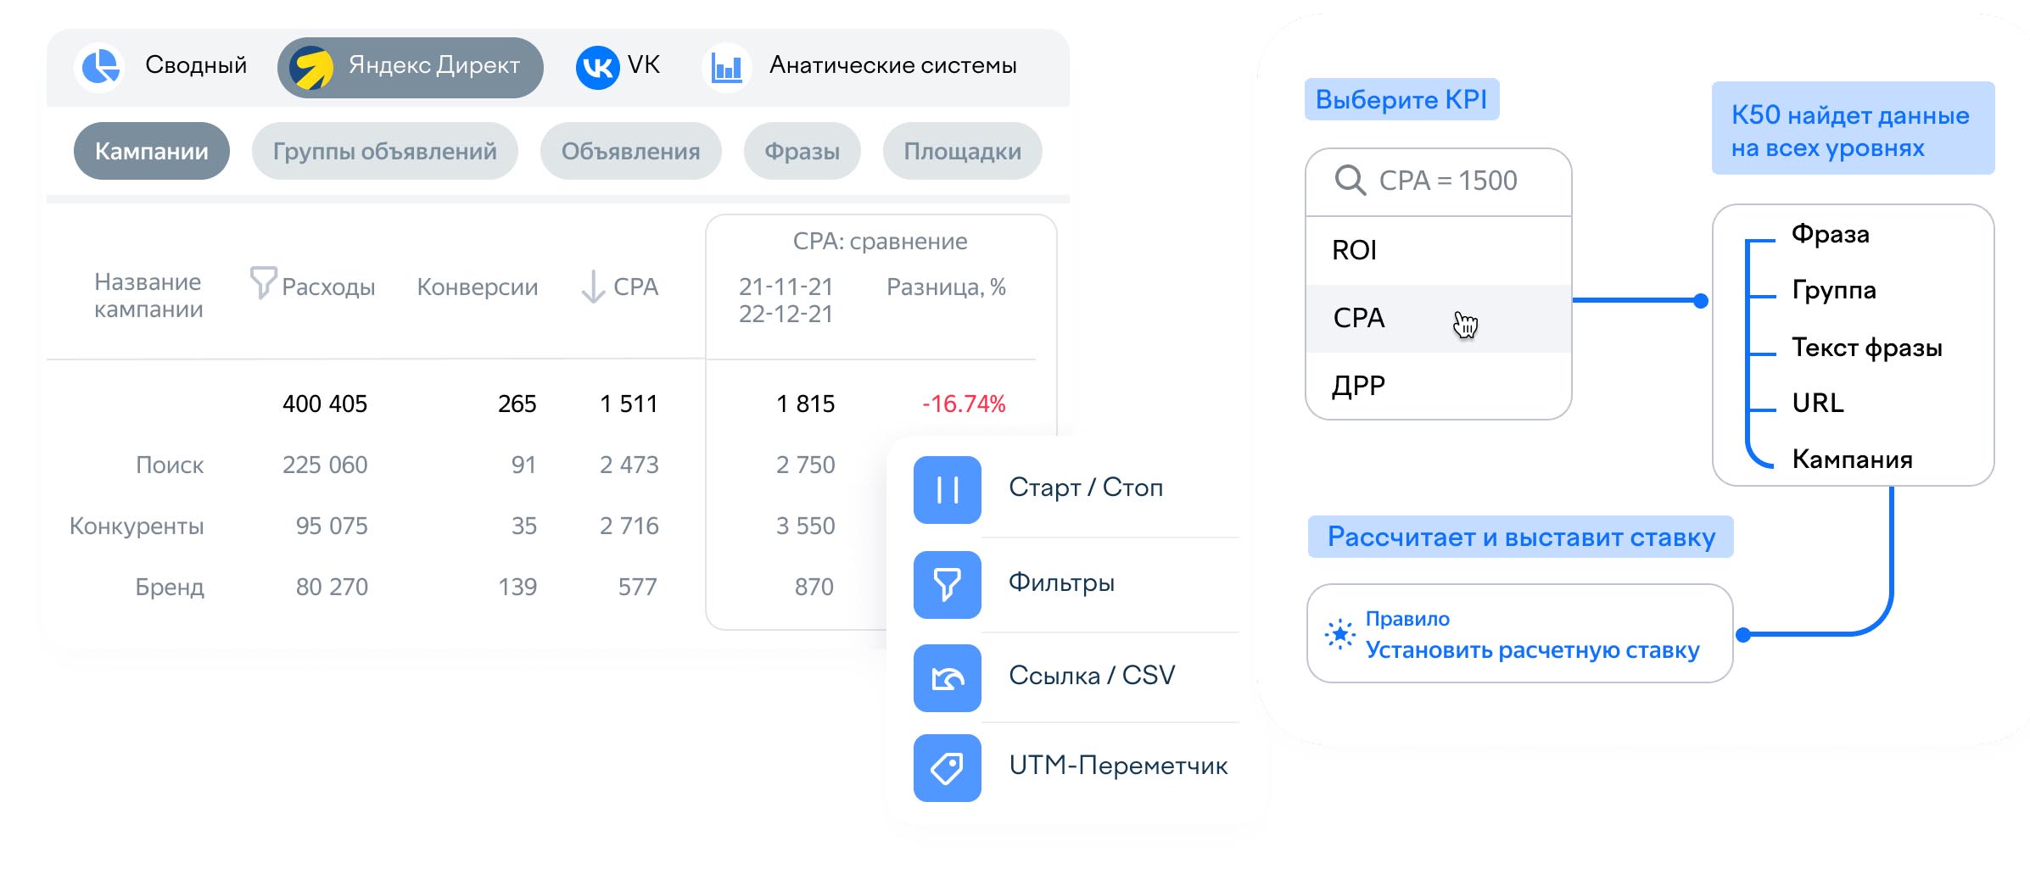The height and width of the screenshot is (880, 2030).
Task: Click the Кампании pill button
Action: coord(151,151)
